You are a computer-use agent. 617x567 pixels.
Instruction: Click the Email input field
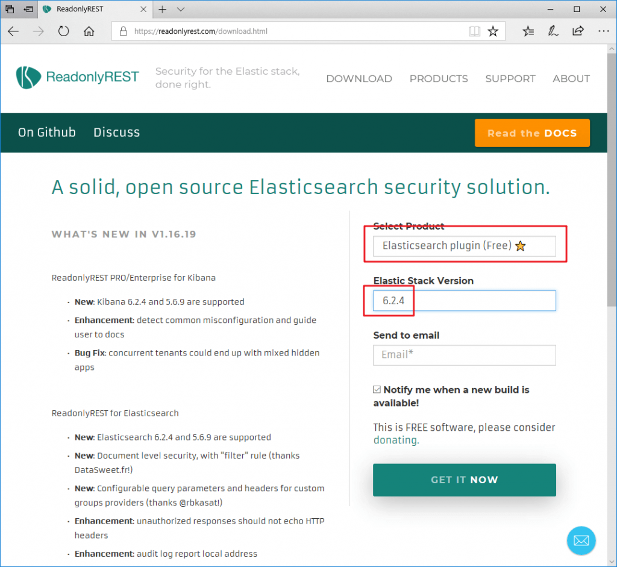point(464,355)
